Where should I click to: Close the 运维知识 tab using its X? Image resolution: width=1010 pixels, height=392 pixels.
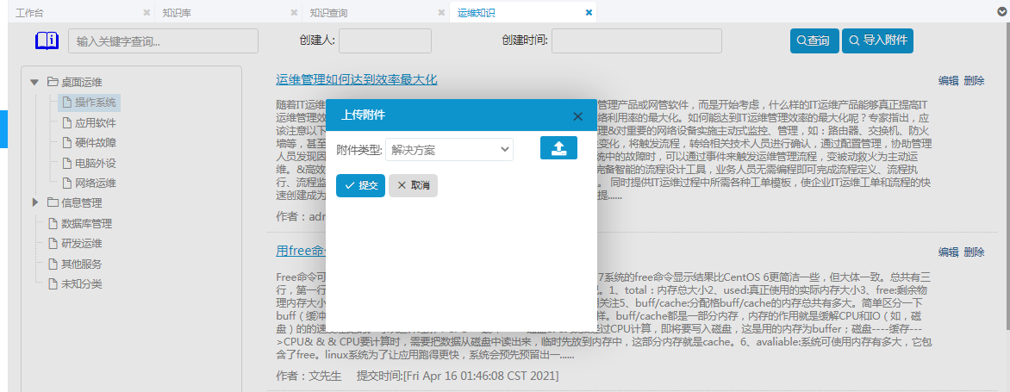pos(589,13)
